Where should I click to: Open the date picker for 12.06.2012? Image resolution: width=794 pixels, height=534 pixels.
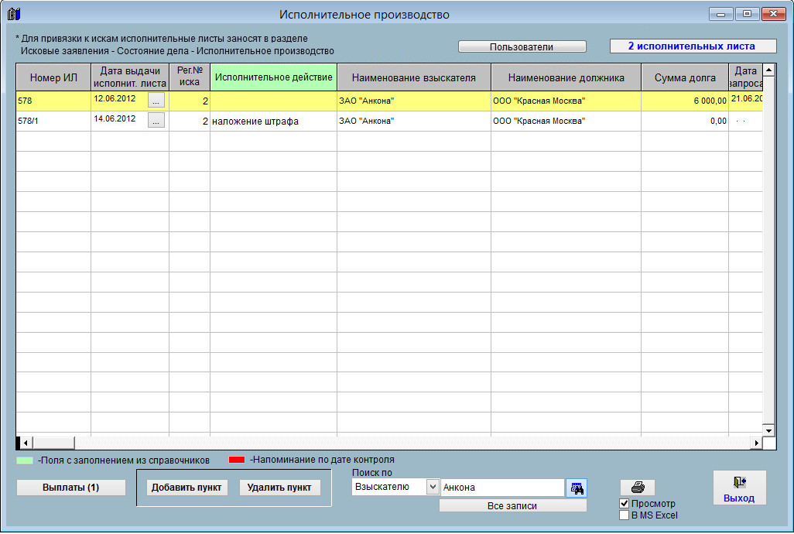point(156,100)
